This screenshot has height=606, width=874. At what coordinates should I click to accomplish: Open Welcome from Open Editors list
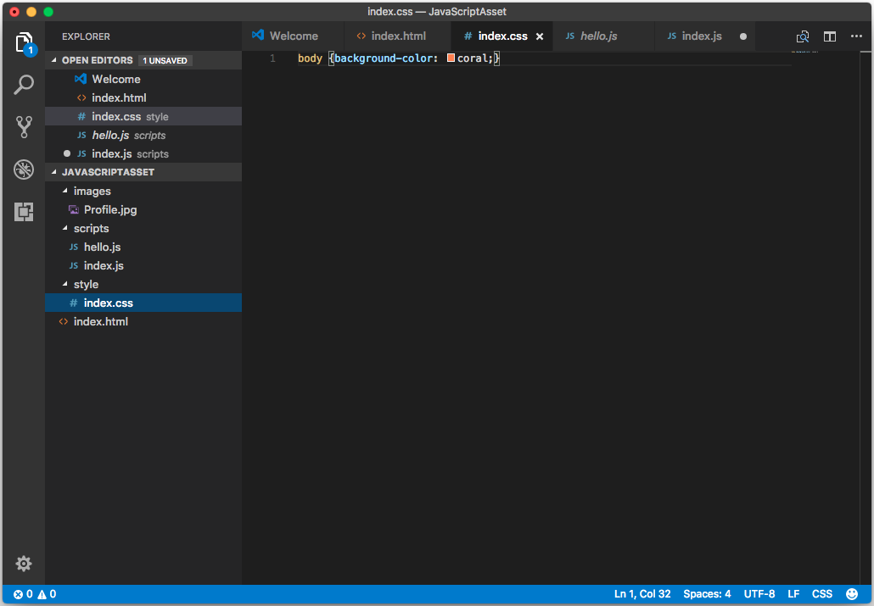pyautogui.click(x=143, y=79)
